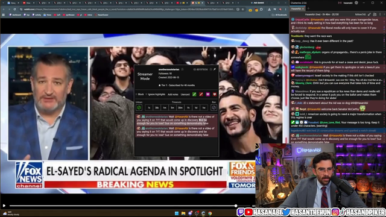Open the browser apps grid icon
386x217 pixels.
click(4, 14)
